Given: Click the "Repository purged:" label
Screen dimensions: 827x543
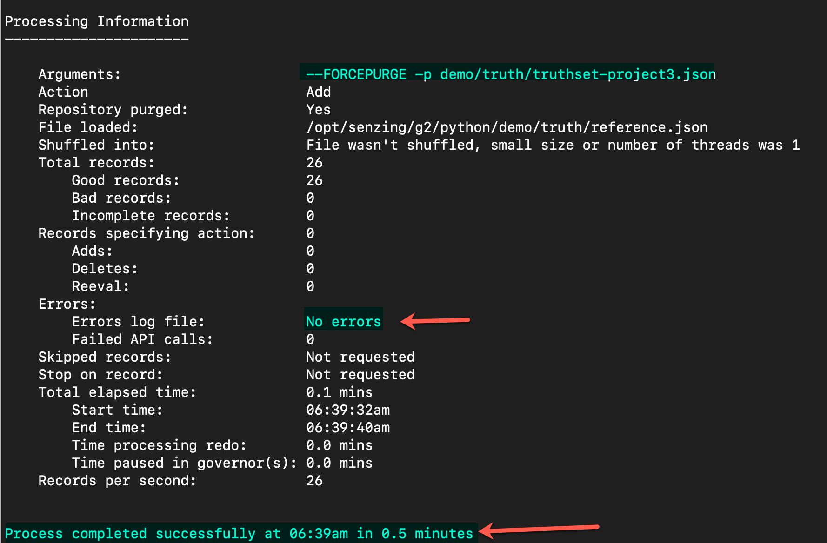Looking at the screenshot, I should click(113, 109).
